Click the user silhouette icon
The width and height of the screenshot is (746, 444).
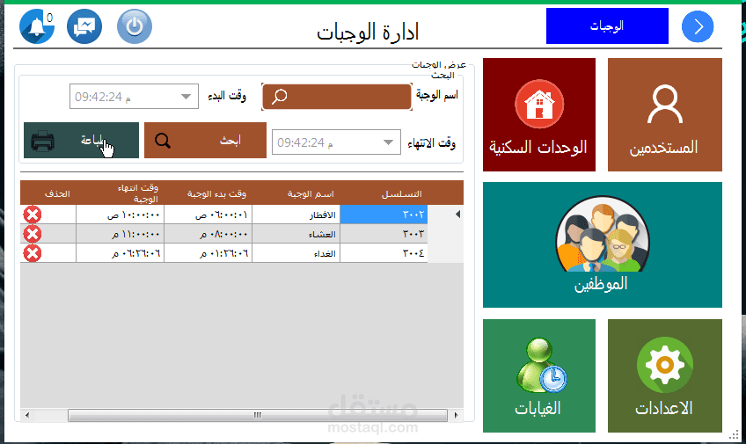coord(665,104)
